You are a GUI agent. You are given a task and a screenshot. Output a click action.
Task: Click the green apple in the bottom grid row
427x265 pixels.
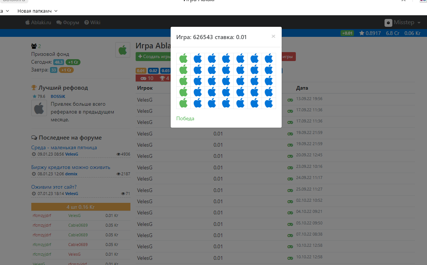tap(184, 103)
